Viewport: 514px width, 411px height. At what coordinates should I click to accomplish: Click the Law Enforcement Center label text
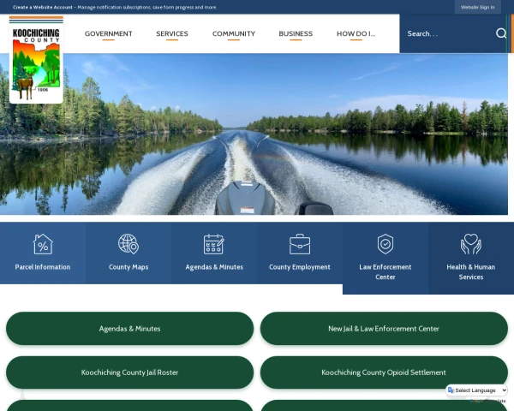click(x=385, y=272)
